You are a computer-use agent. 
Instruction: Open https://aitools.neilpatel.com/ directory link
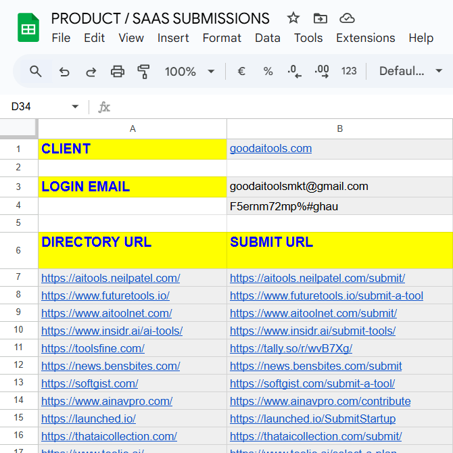[x=111, y=278]
